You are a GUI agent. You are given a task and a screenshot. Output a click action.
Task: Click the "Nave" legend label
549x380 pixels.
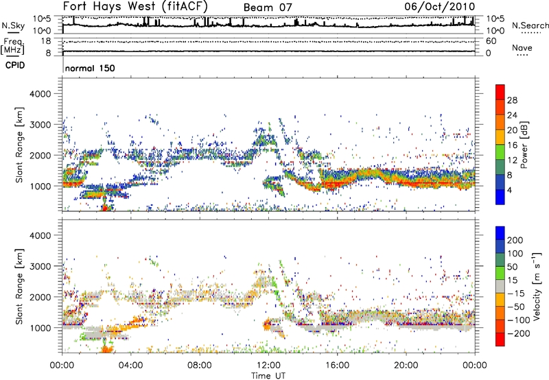point(522,47)
